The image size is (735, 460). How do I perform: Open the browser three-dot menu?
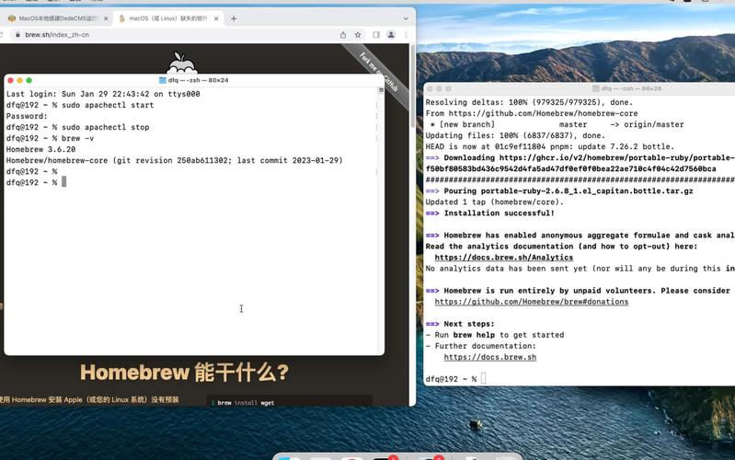(x=407, y=35)
